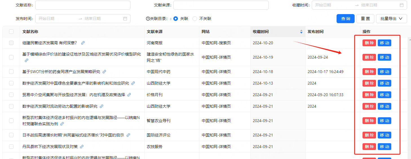Screen dimensions: 411x159
Task: Delete the 河南商报 row with 删除
Action: pyautogui.click(x=369, y=43)
